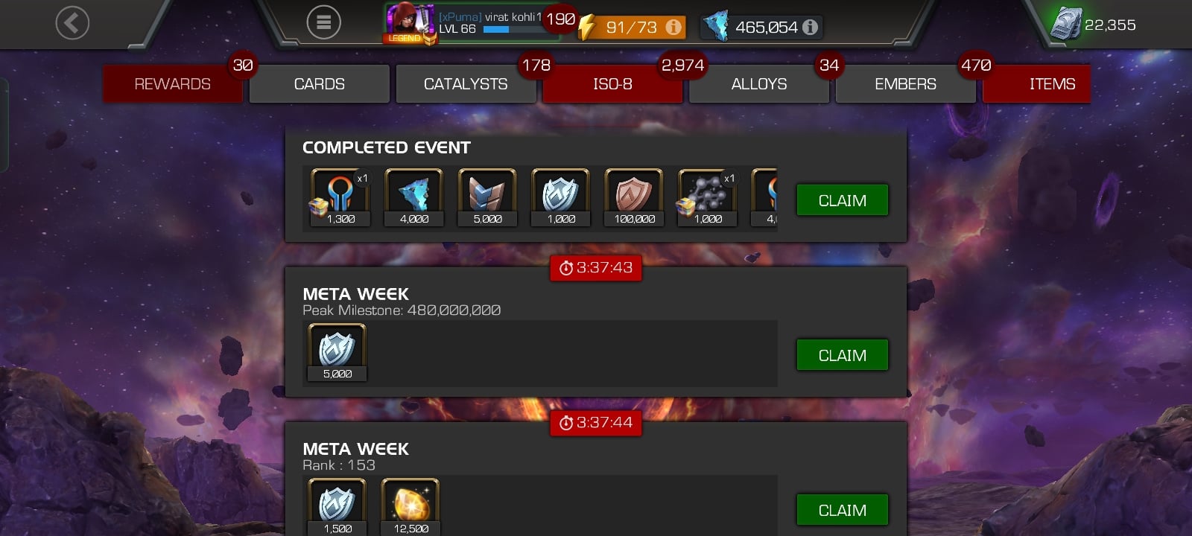Viewport: 1192px width, 536px height.
Task: Open the CATALYSTS tab
Action: 466,84
